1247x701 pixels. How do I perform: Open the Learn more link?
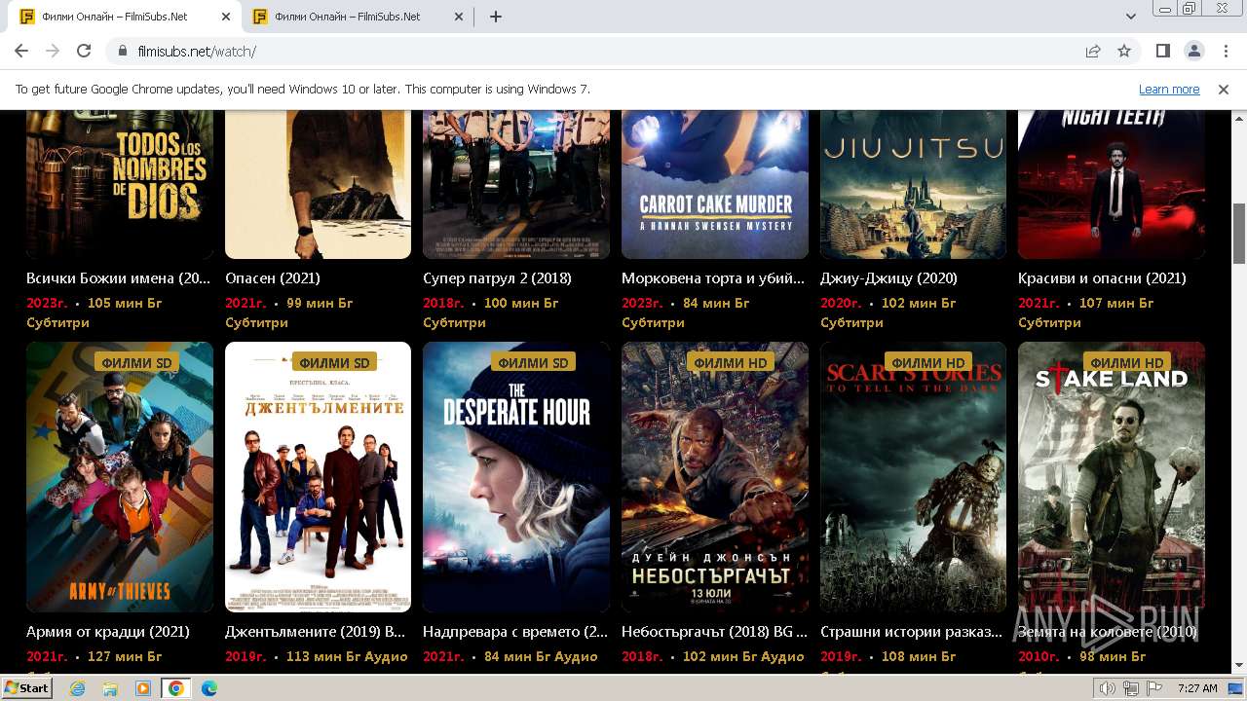point(1169,90)
